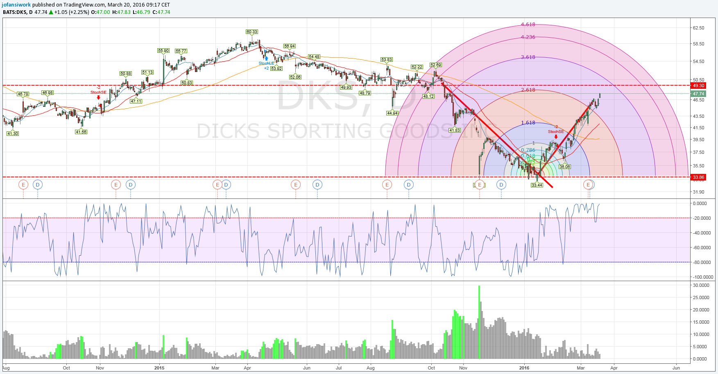The height and width of the screenshot is (374, 718).
Task: Click the 41.56 pivot low label
Action: (81, 132)
